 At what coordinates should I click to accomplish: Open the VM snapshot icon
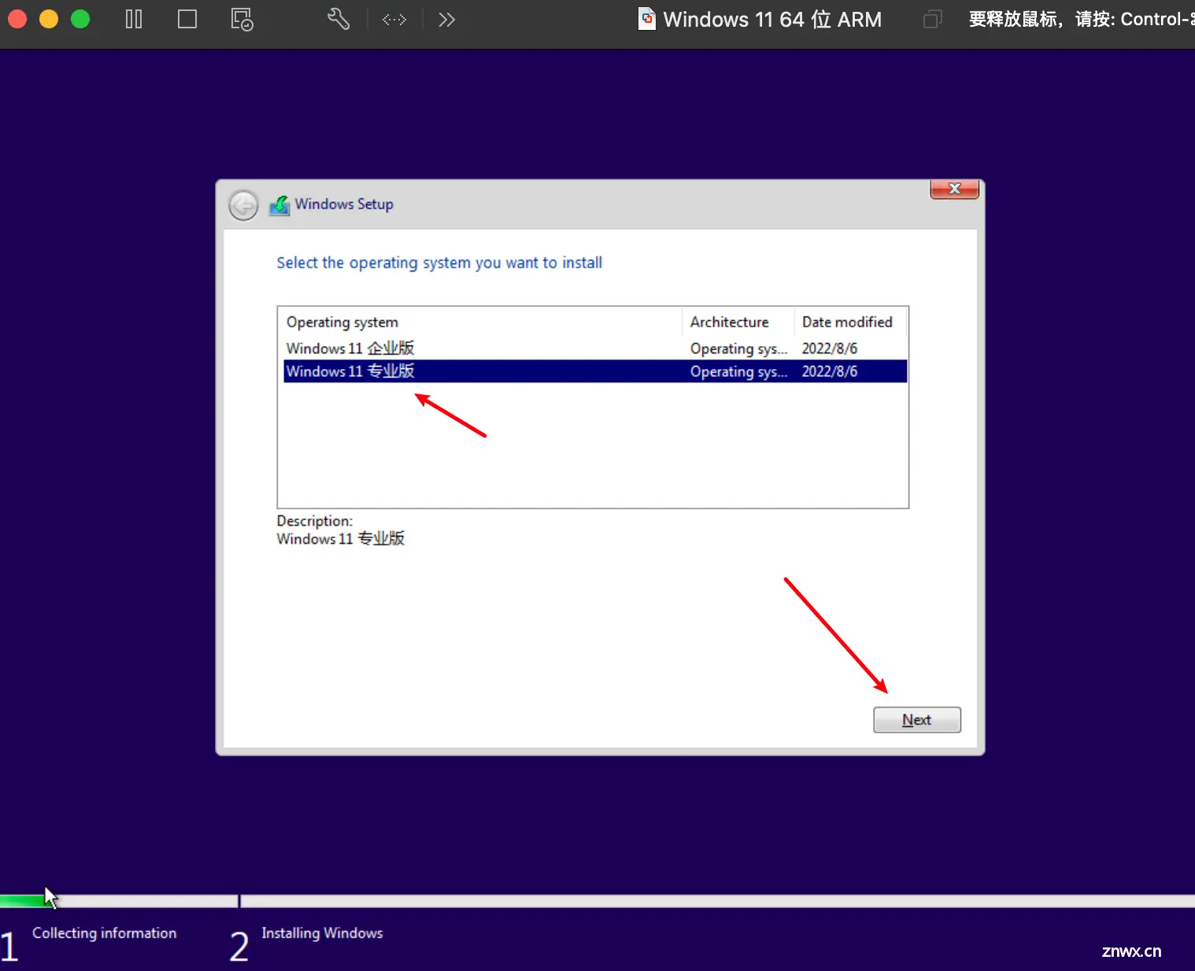tap(242, 19)
